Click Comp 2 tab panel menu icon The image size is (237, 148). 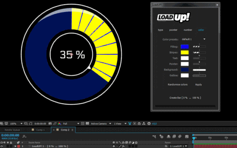(x=73, y=130)
